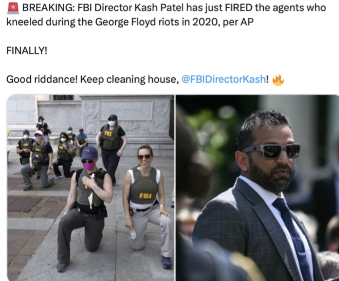Open the right photo of man in sunglasses
The height and width of the screenshot is (281, 339).
pos(257,188)
